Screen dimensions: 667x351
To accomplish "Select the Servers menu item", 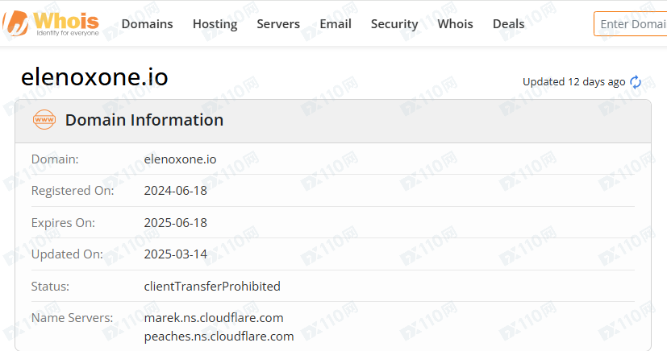I will 278,24.
